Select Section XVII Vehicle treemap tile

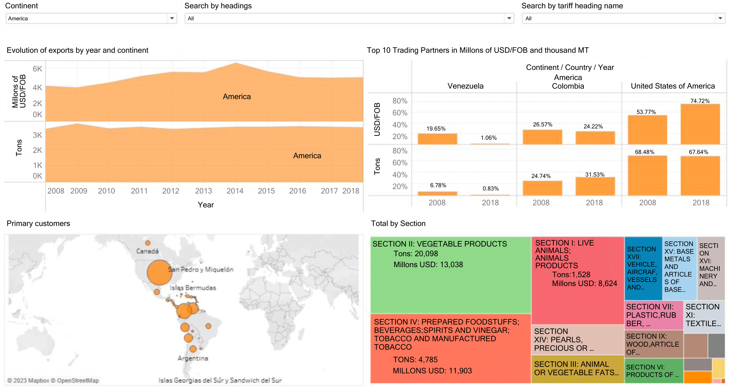643,268
